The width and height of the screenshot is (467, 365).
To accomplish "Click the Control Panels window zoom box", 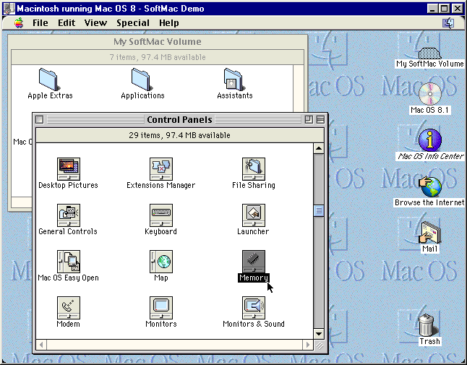I will [309, 120].
